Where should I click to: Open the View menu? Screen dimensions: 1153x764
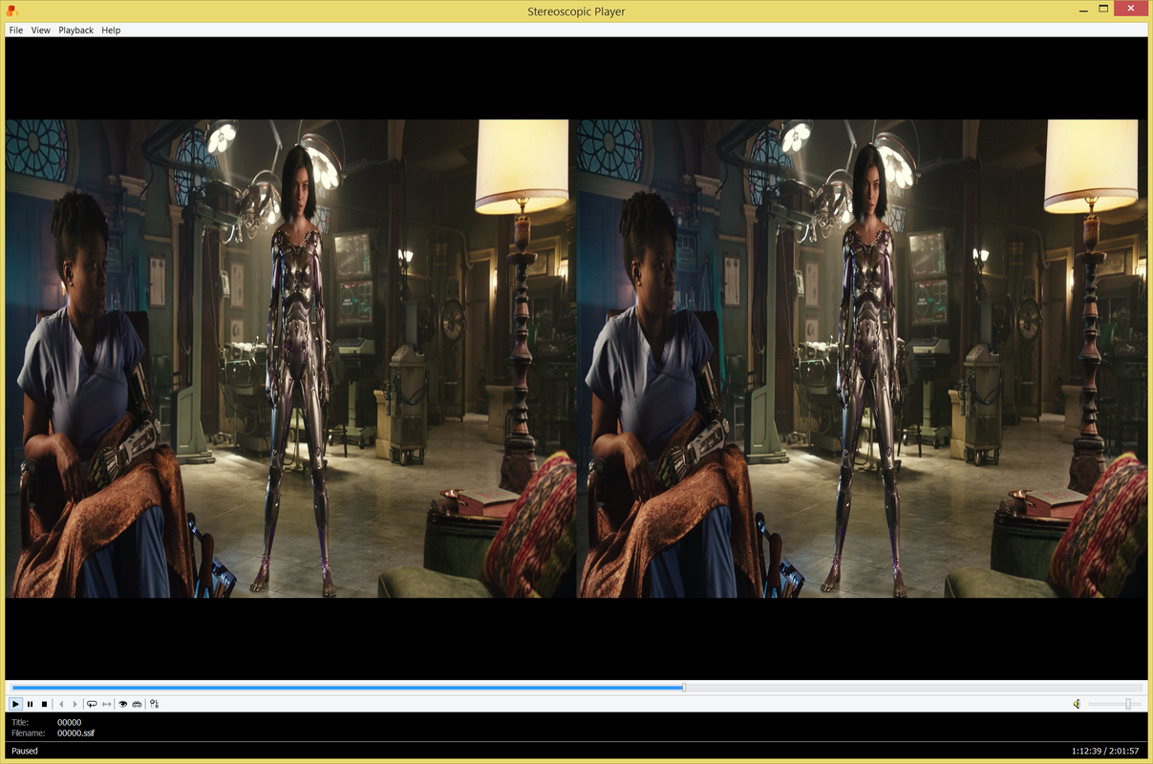(40, 31)
